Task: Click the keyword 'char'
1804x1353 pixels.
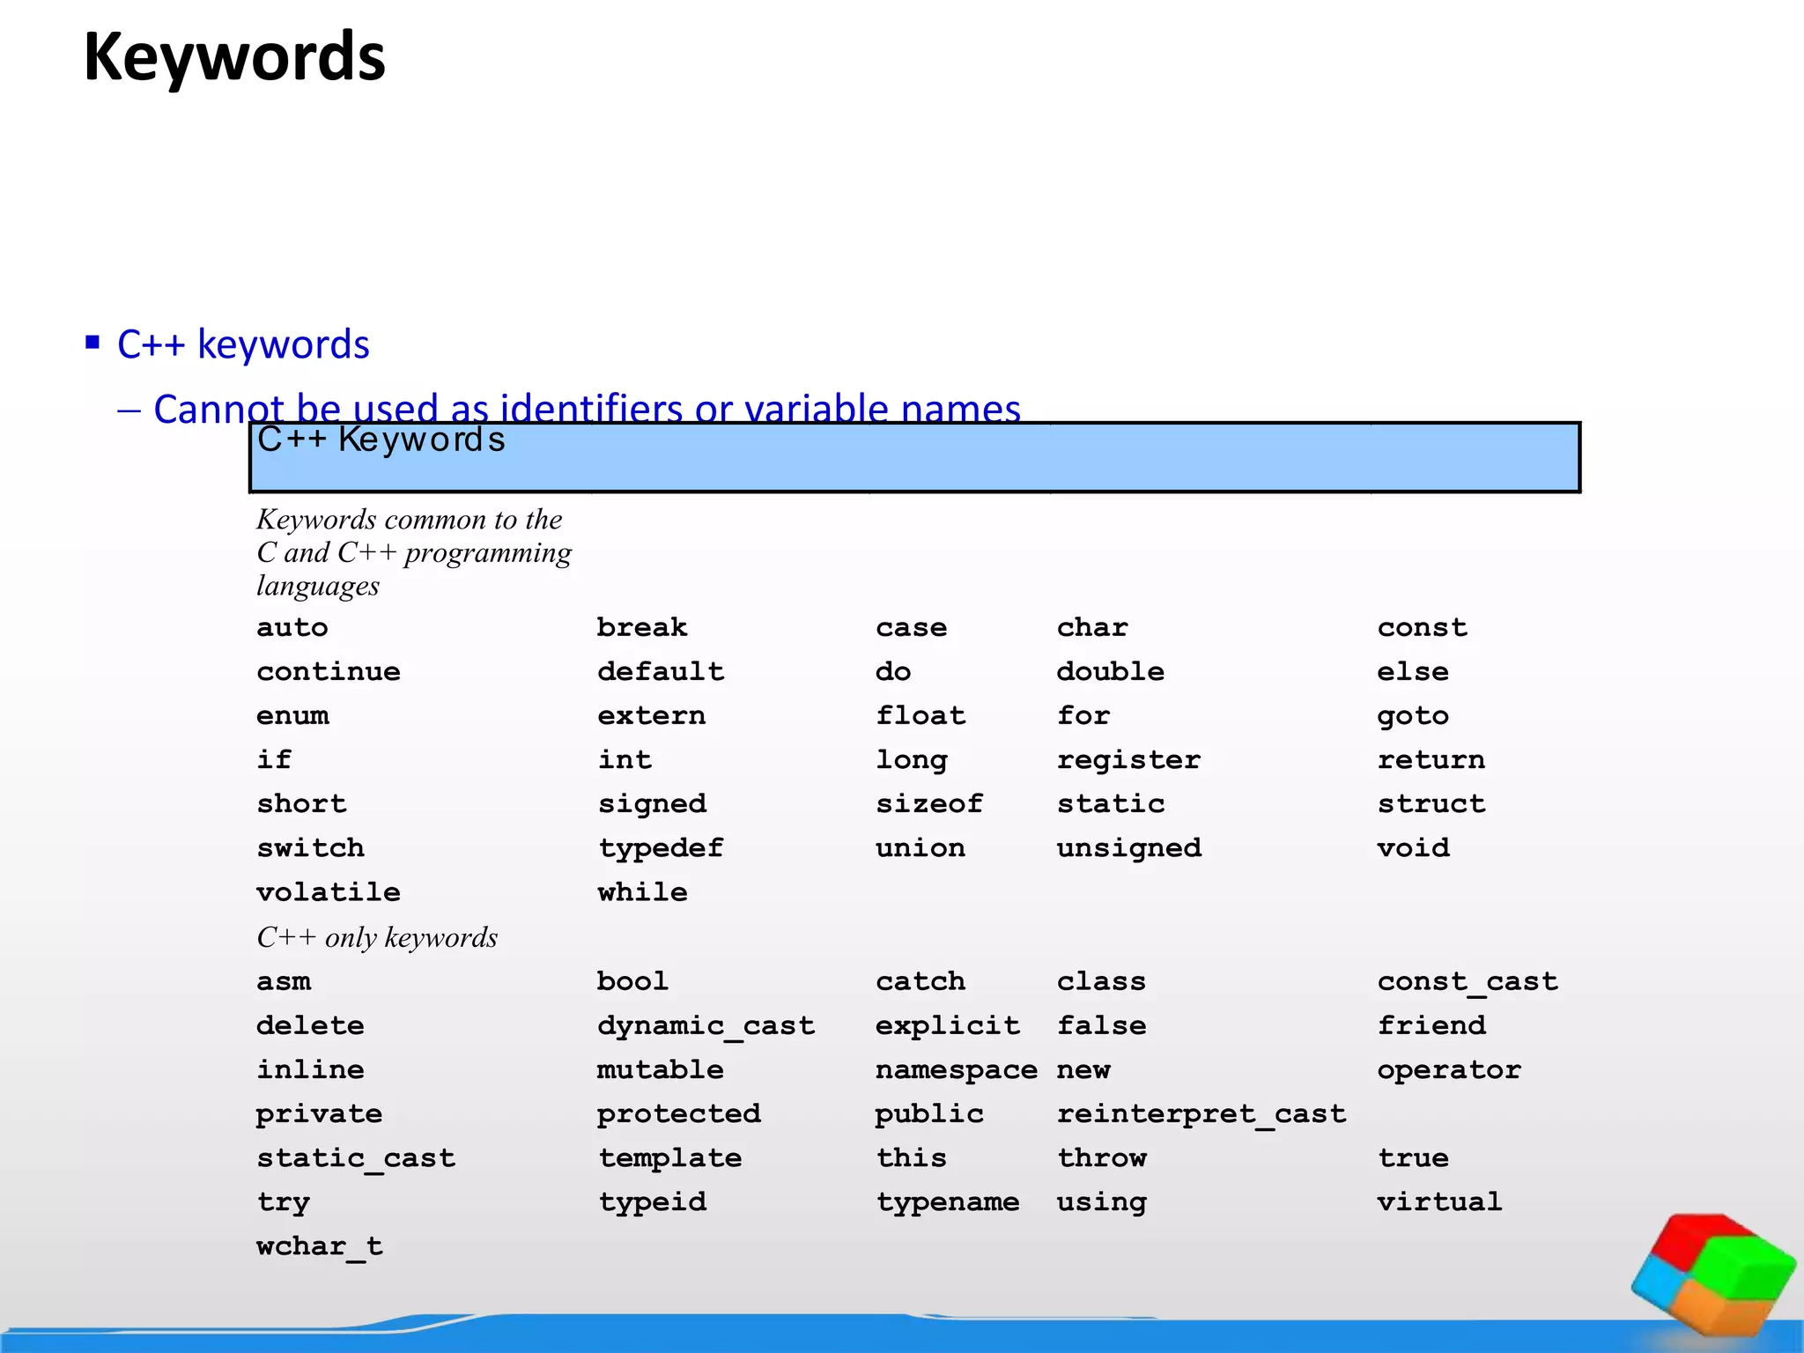Action: coord(1092,627)
